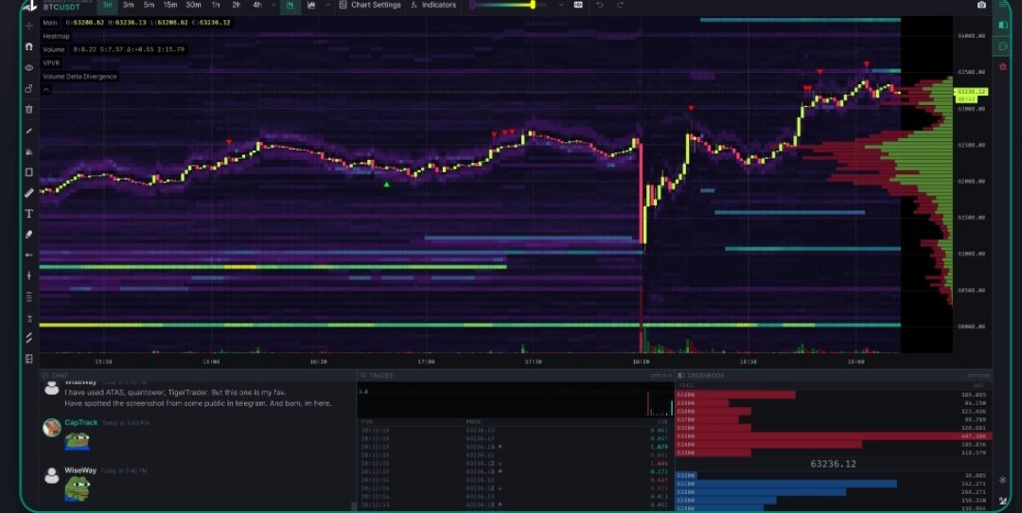The width and height of the screenshot is (1022, 513).
Task: Select the trend line drawing tool
Action: click(28, 131)
